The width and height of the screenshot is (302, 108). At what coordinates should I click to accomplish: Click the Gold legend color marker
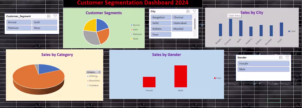coord(132,30)
